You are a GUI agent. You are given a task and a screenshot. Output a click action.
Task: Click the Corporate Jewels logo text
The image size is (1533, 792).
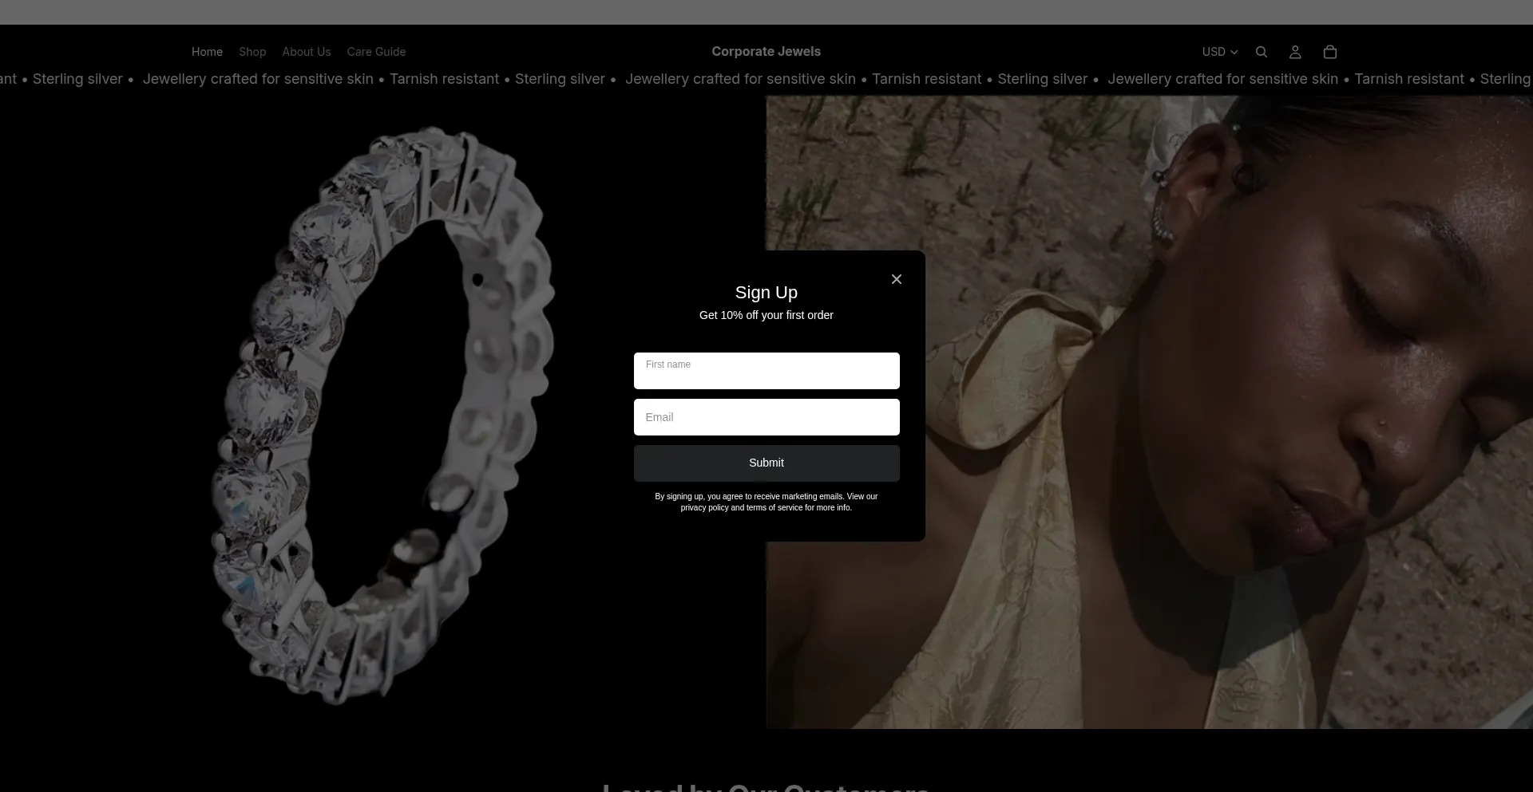click(766, 51)
